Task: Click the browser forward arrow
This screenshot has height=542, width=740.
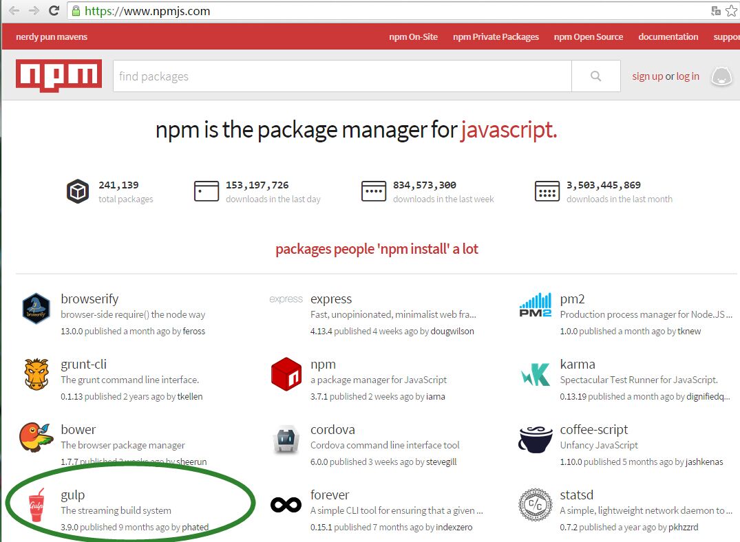Action: point(34,10)
